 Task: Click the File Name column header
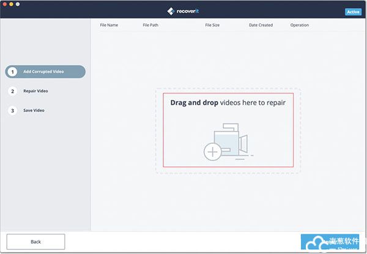click(x=109, y=25)
